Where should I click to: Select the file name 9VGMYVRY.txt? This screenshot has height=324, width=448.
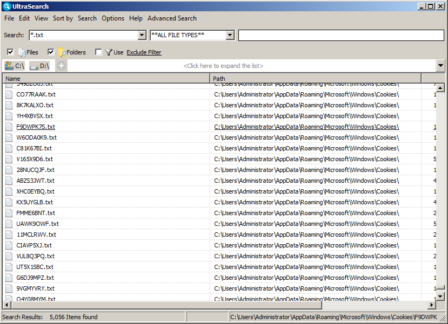pos(36,288)
